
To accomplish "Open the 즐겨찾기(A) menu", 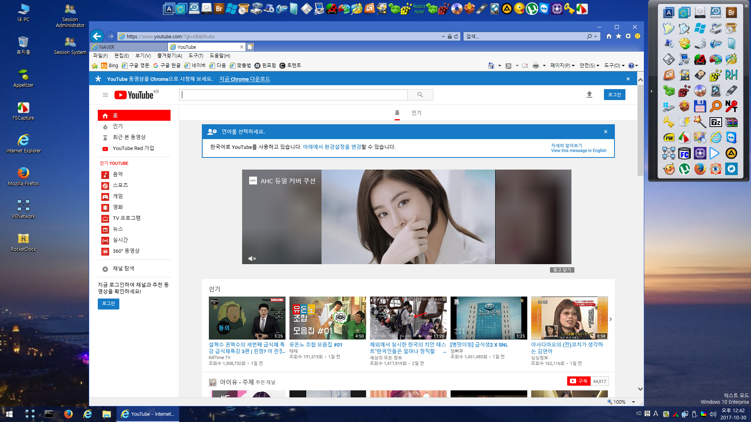I will [170, 56].
